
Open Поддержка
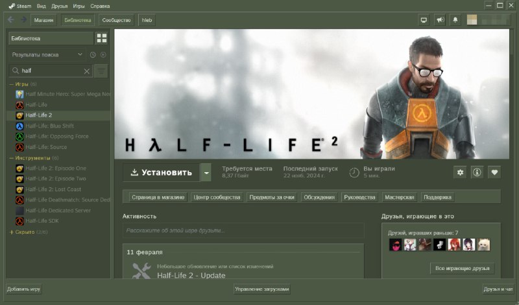point(437,198)
